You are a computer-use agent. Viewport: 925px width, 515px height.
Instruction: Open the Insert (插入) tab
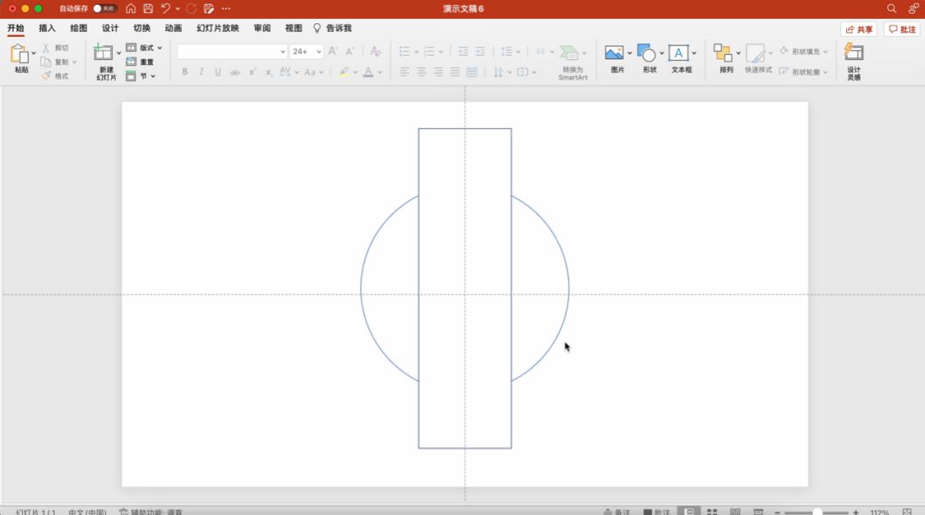pyautogui.click(x=46, y=27)
